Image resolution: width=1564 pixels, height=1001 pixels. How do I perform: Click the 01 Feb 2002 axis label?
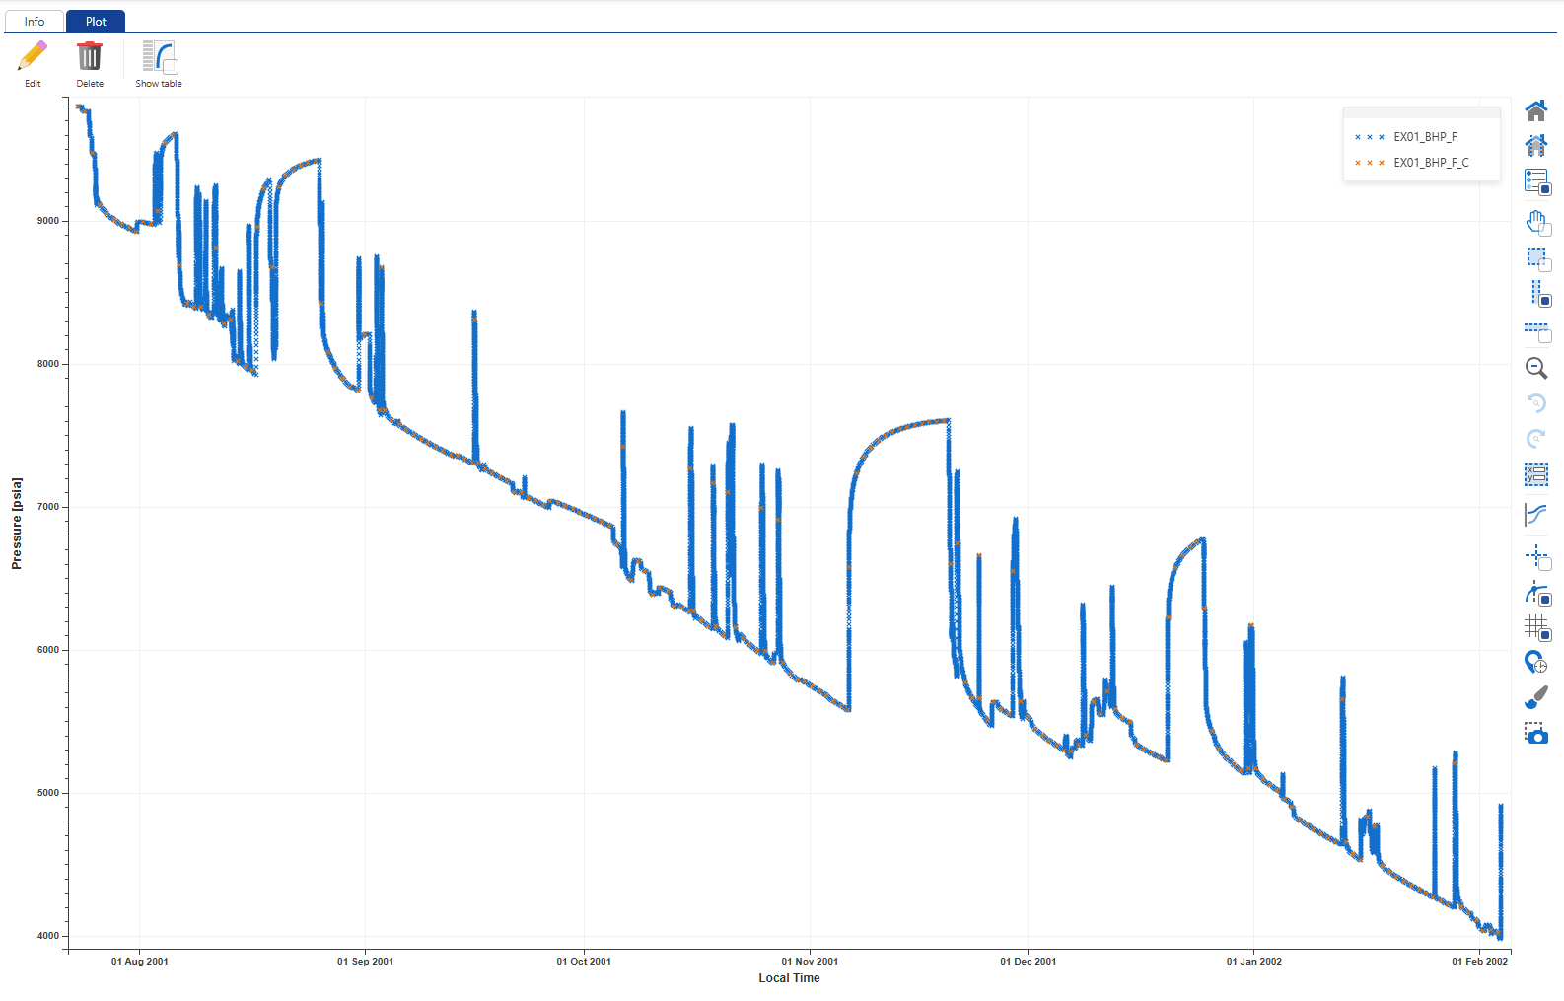pos(1479,961)
